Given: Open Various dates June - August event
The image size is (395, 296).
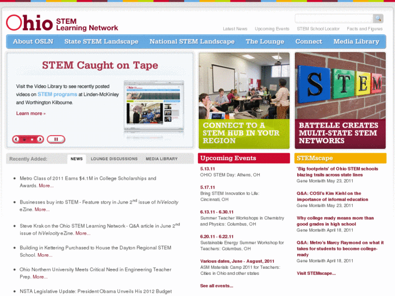Looking at the screenshot, I should click(x=240, y=267).
